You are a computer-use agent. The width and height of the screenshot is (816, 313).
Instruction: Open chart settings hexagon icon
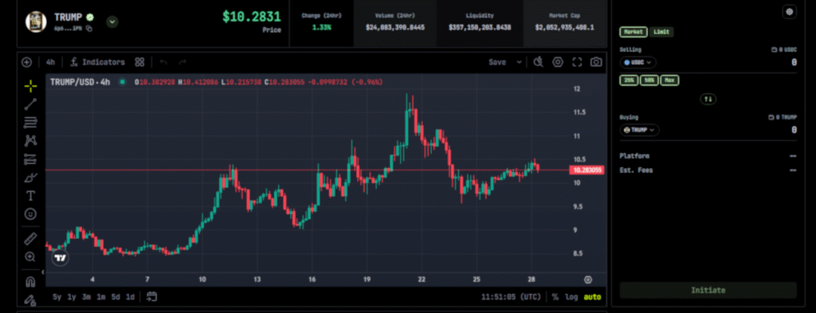(x=558, y=62)
